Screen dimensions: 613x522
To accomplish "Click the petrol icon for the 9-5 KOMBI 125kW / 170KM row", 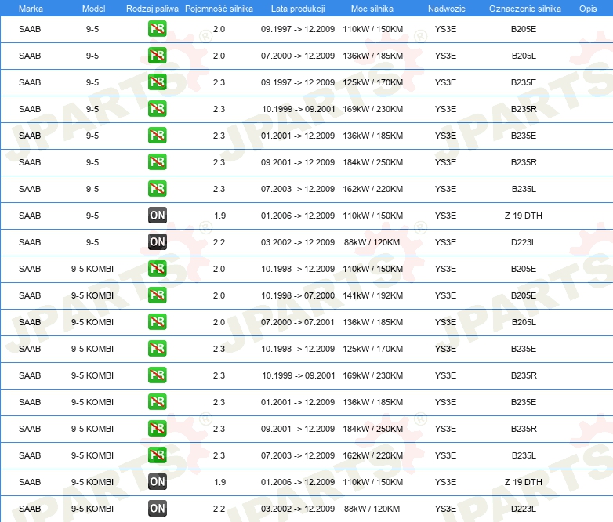I will [x=157, y=348].
